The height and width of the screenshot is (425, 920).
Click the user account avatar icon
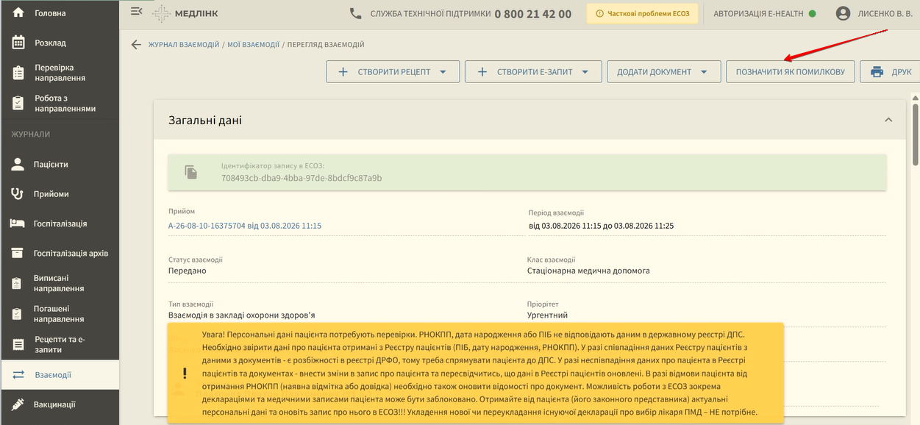[x=844, y=13]
